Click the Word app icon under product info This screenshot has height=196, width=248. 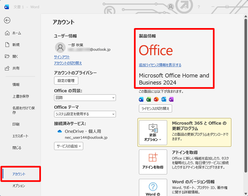[x=141, y=99]
